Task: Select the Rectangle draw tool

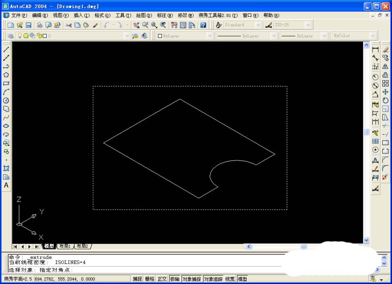Action: click(x=6, y=83)
